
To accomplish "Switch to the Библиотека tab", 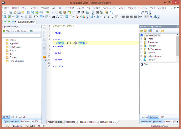I will [27, 121].
